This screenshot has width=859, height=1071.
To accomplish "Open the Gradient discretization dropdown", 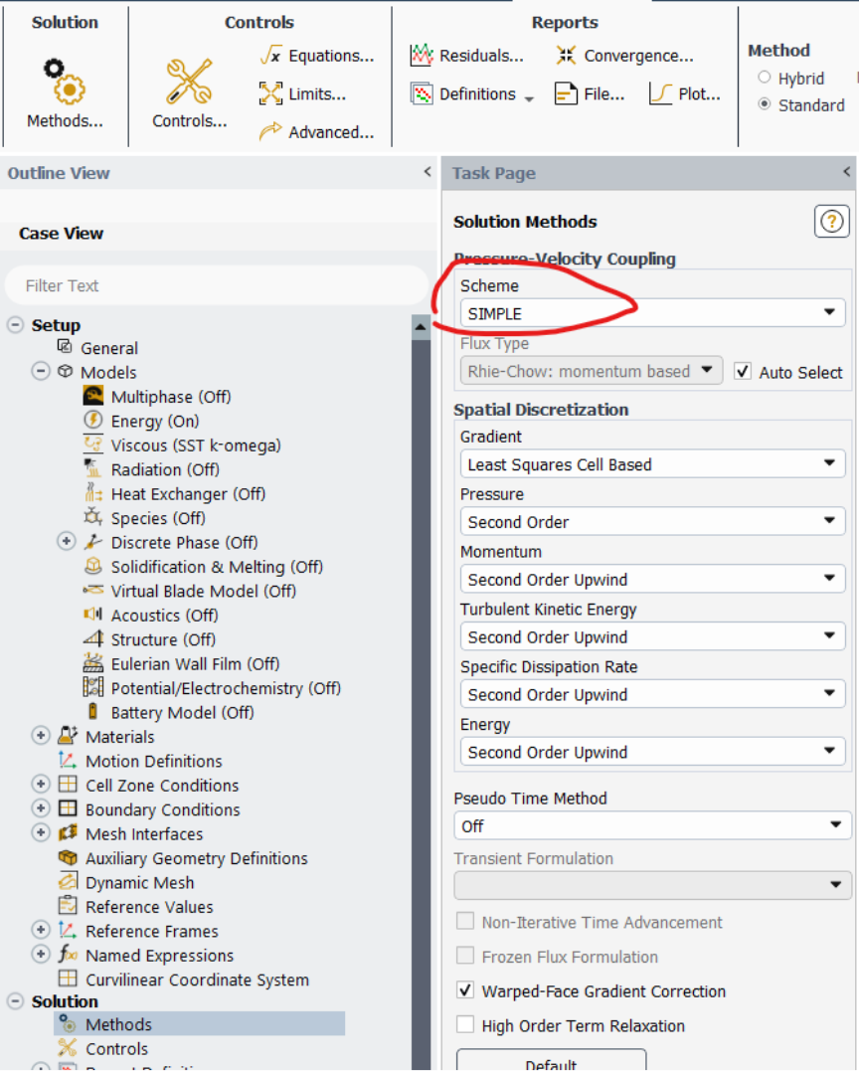I will point(651,464).
